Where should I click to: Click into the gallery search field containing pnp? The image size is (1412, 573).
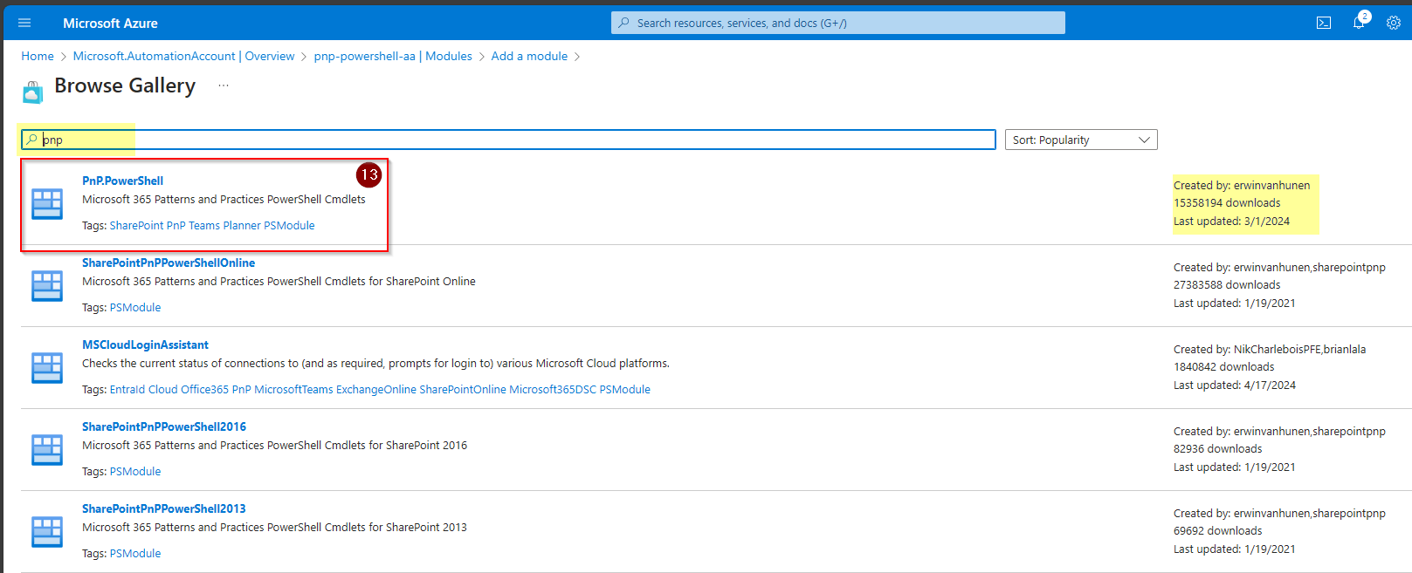tap(508, 140)
